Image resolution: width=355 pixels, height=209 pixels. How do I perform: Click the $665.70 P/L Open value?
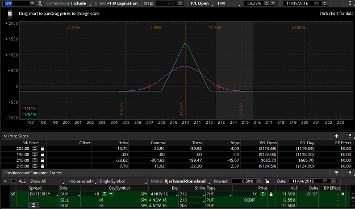coord(269,160)
